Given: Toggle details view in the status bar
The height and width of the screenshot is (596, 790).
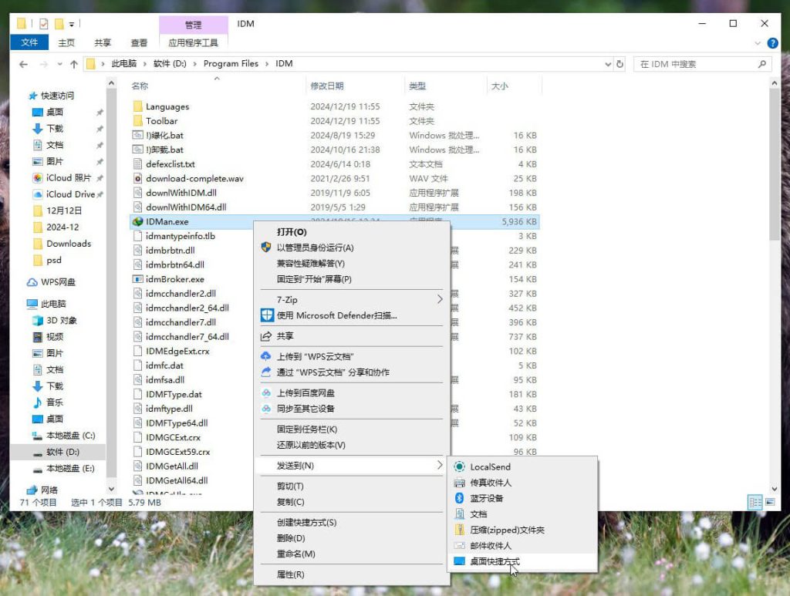Looking at the screenshot, I should tap(755, 501).
